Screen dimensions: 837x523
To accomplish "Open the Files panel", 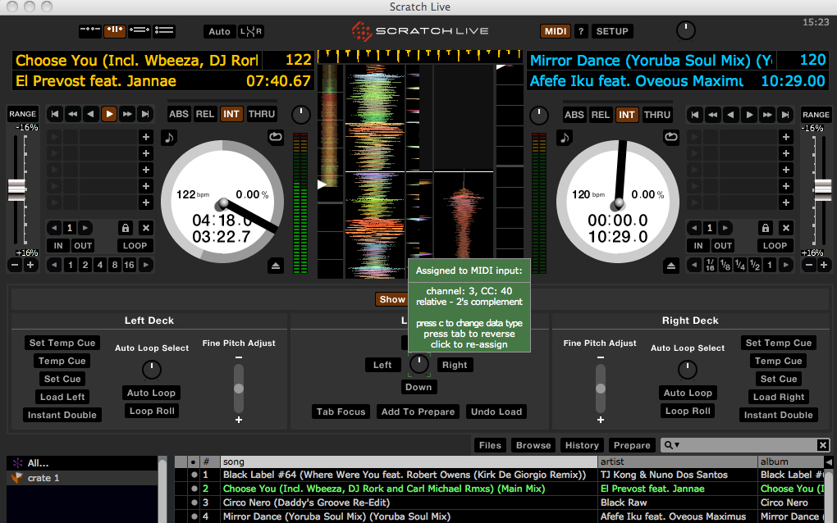I will [x=490, y=445].
